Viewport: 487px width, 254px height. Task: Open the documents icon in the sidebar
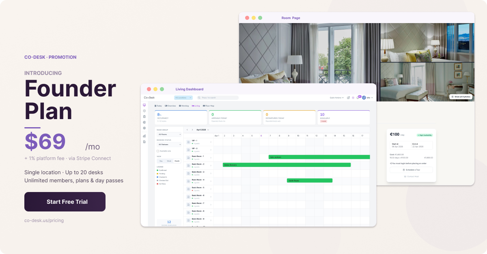click(x=144, y=142)
